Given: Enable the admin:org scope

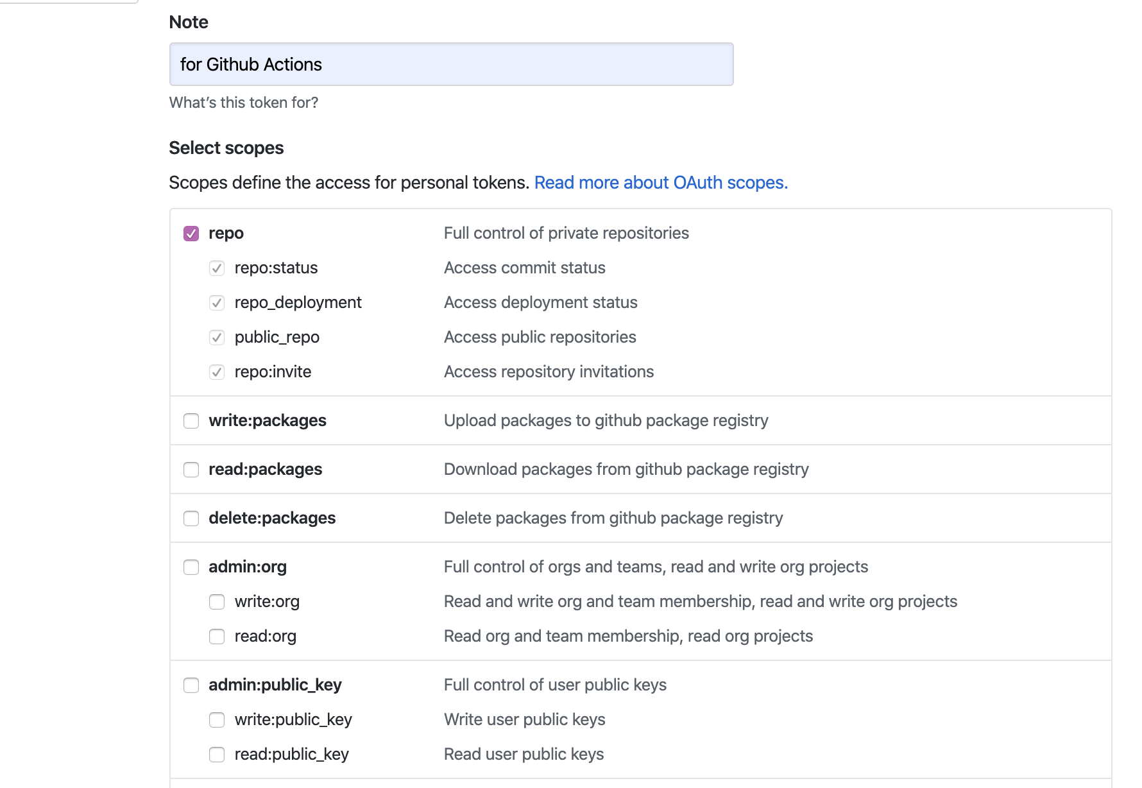Looking at the screenshot, I should 191,567.
